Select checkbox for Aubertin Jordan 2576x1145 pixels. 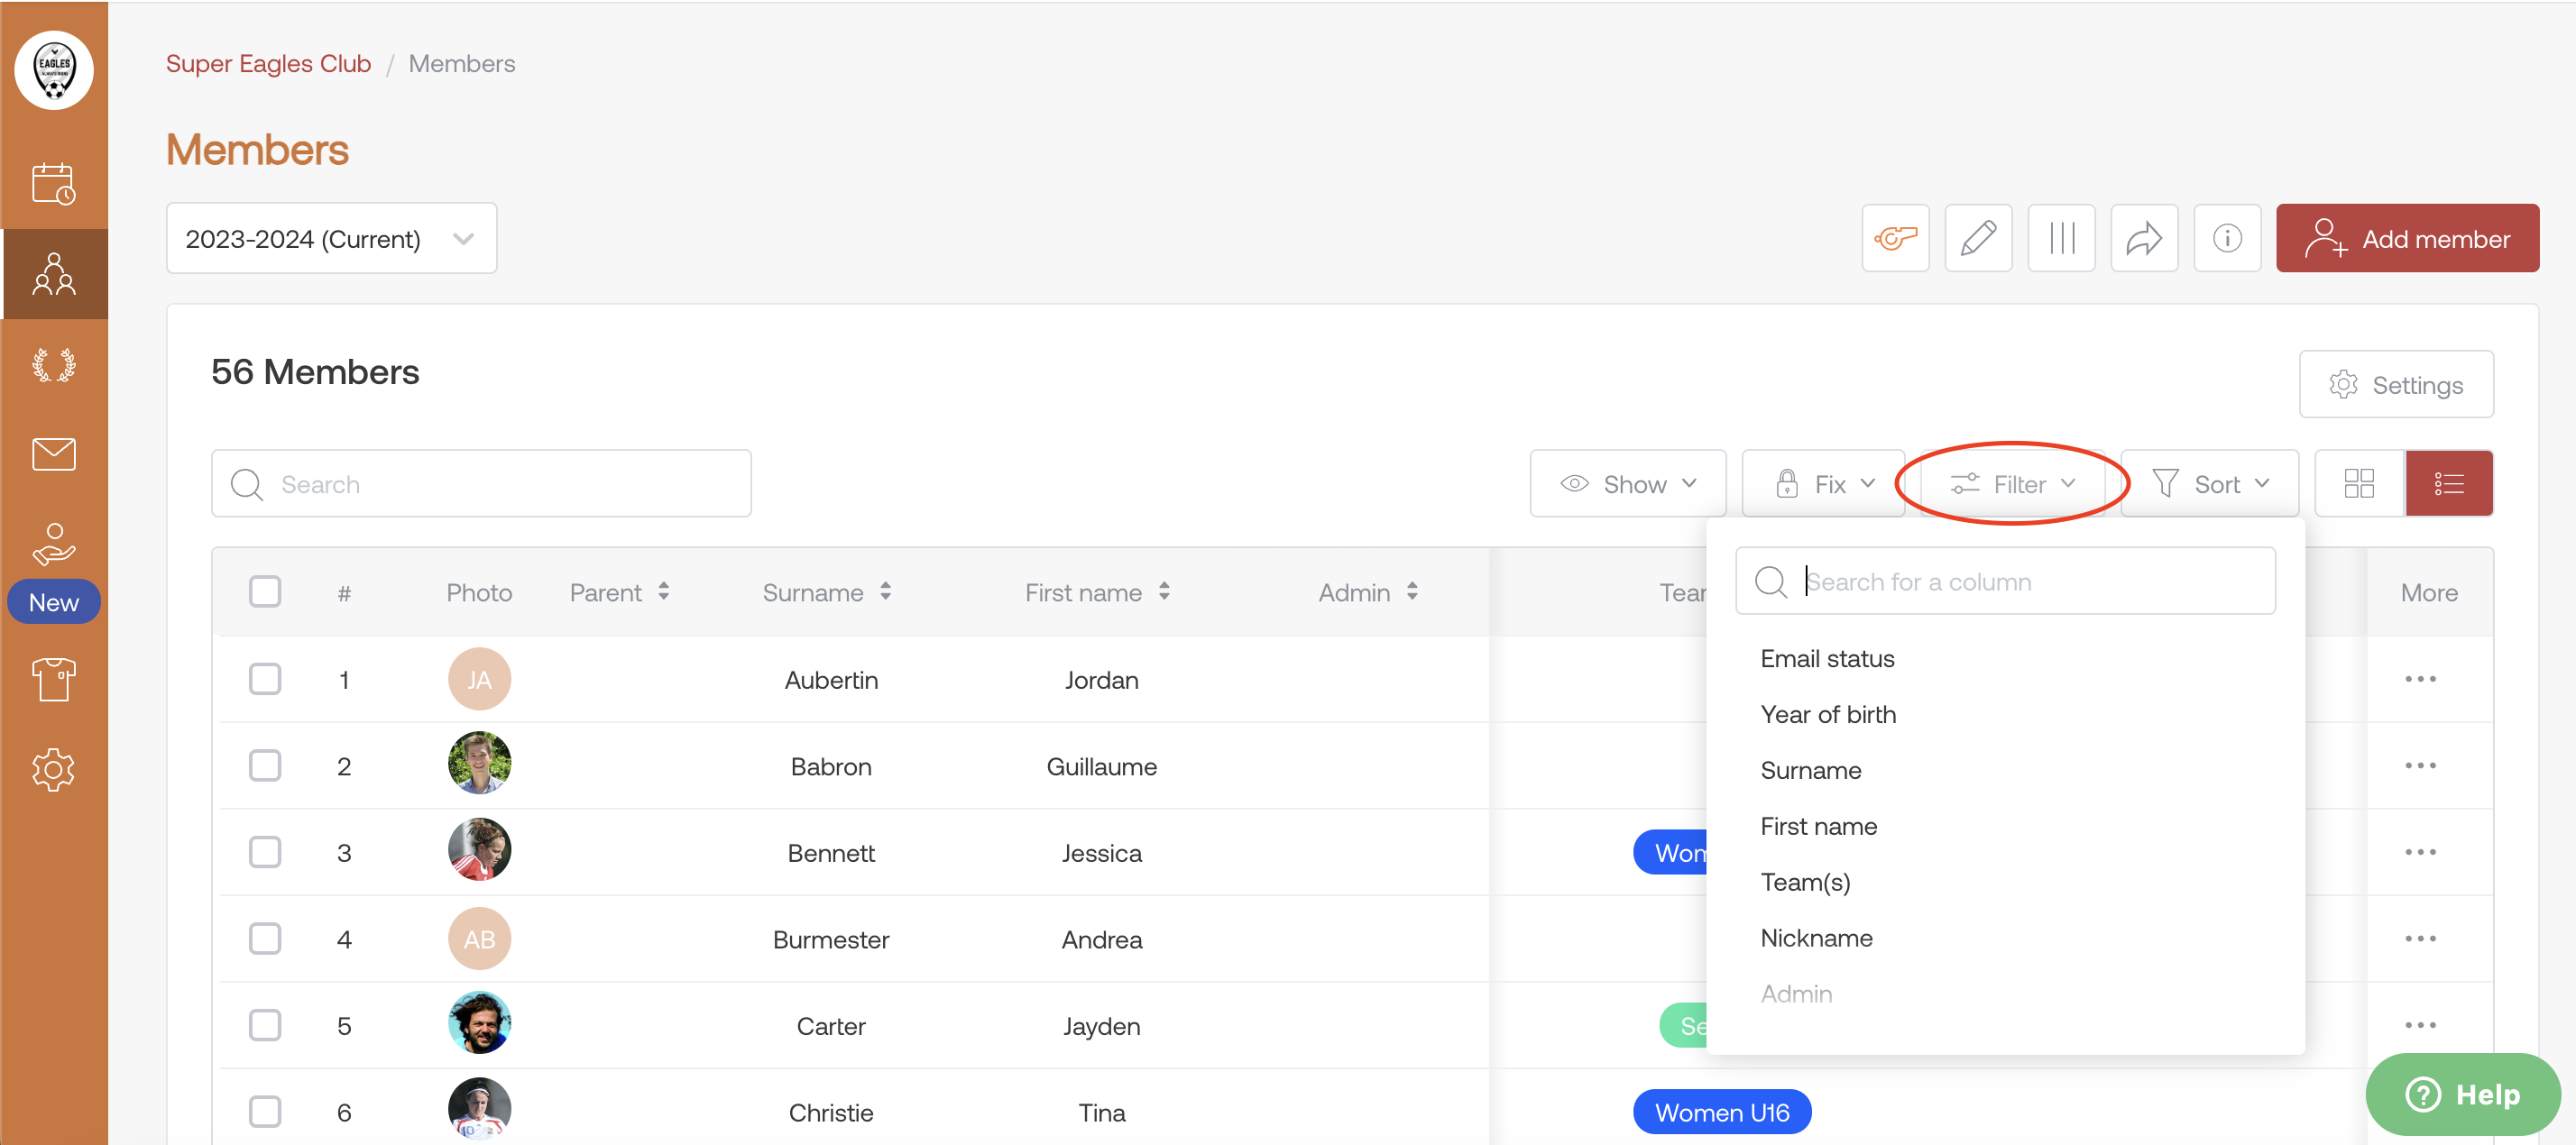(x=265, y=679)
